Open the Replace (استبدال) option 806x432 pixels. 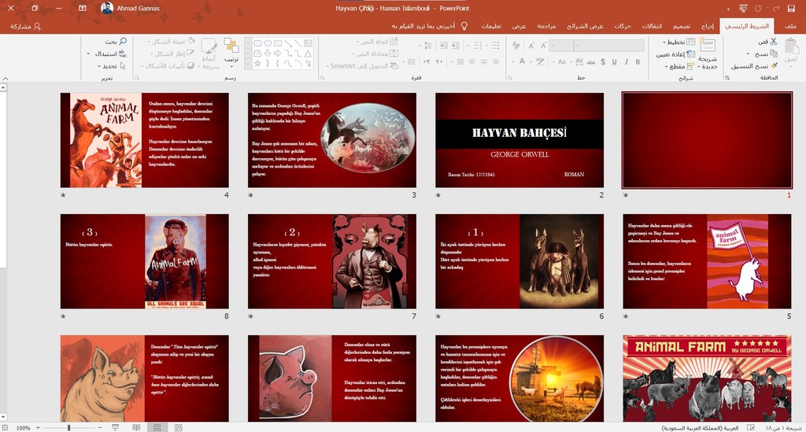pyautogui.click(x=107, y=54)
